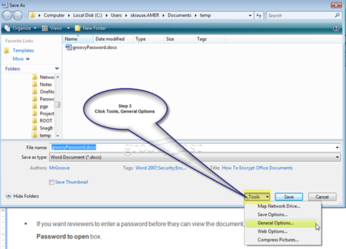Edit the MrGroove authors value

60,168
